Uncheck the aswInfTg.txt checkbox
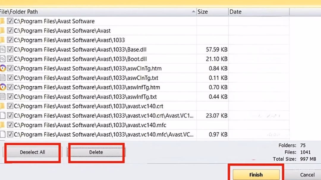The image size is (321, 180). (x=10, y=97)
